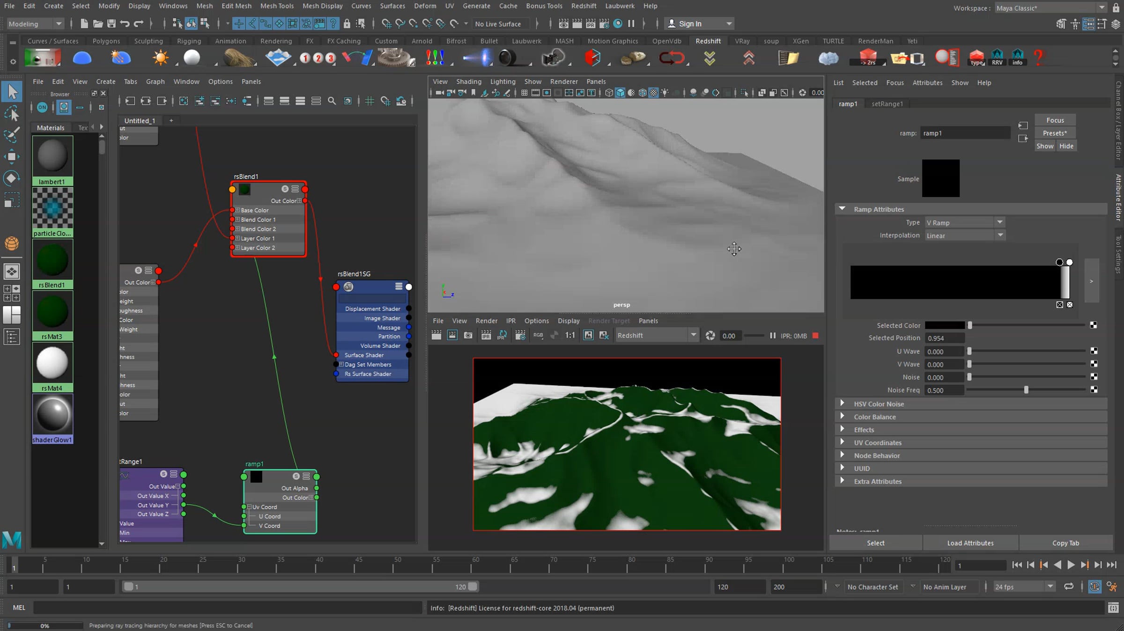This screenshot has height=631, width=1124.
Task: Open the ramp Type dropdown
Action: [964, 222]
